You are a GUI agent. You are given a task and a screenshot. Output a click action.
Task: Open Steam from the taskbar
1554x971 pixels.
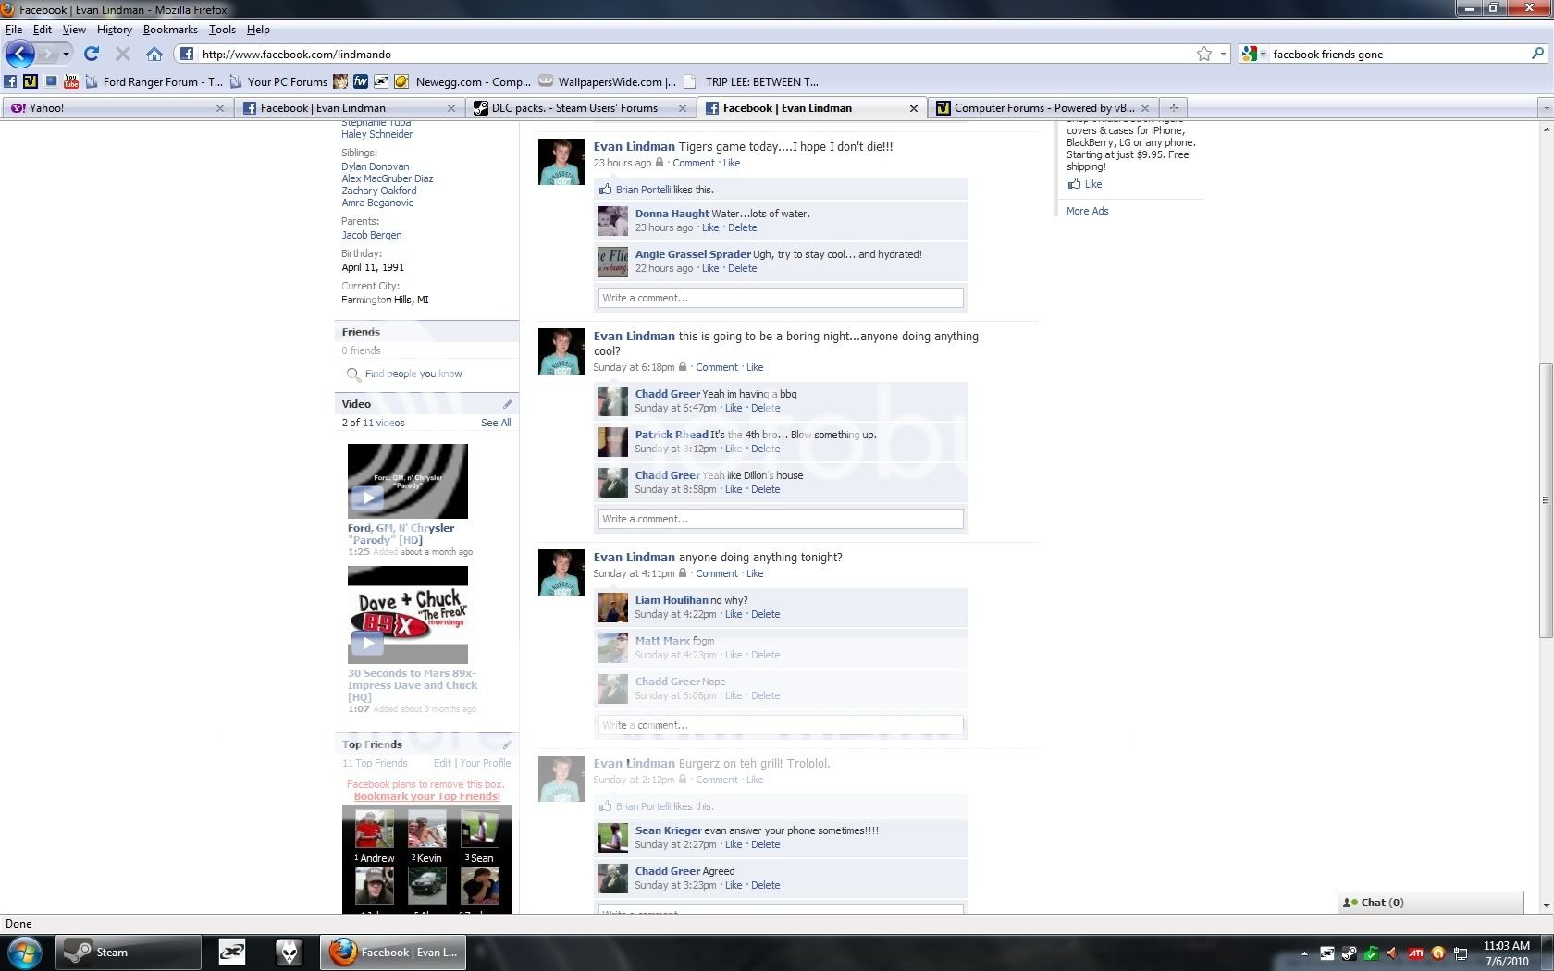click(x=128, y=953)
